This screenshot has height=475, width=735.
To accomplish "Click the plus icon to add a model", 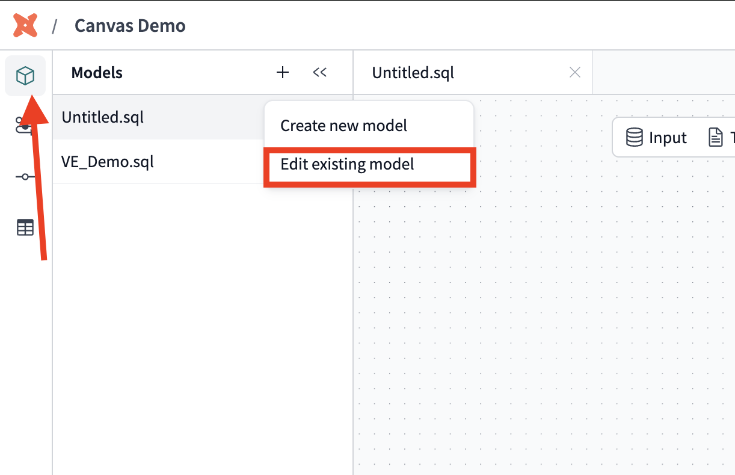I will tap(282, 72).
